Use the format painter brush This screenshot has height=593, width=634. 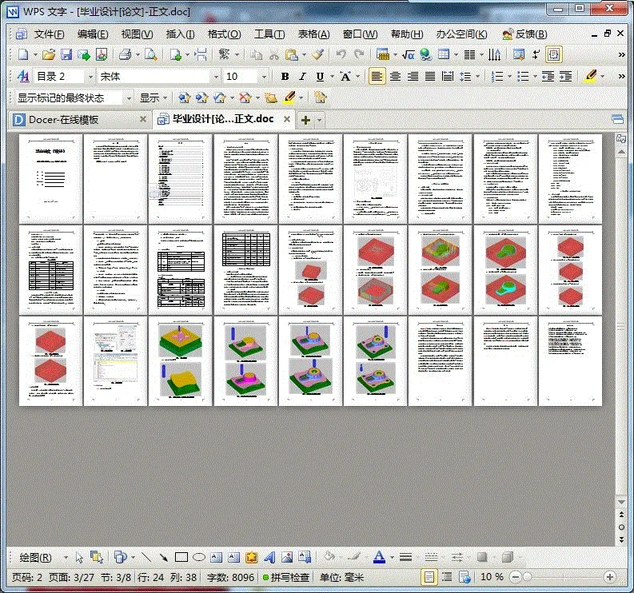coord(318,54)
